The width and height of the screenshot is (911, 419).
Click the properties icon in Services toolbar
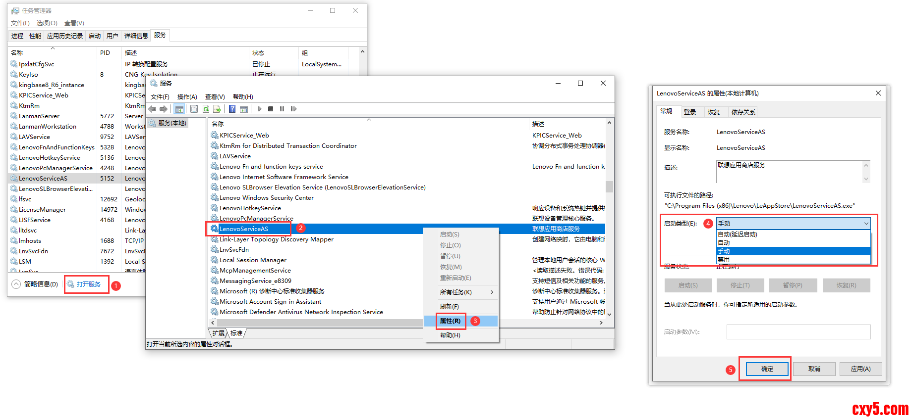194,109
